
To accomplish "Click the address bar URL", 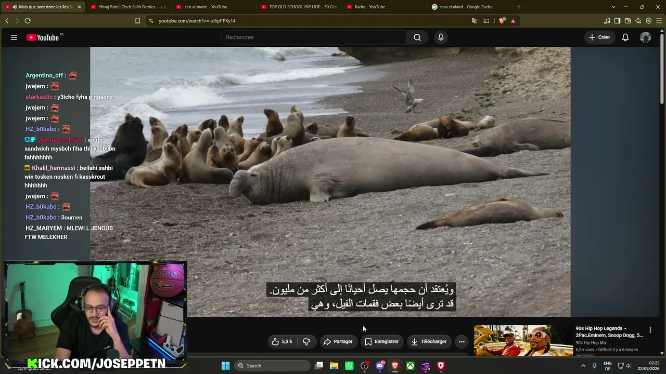I will click(x=197, y=21).
